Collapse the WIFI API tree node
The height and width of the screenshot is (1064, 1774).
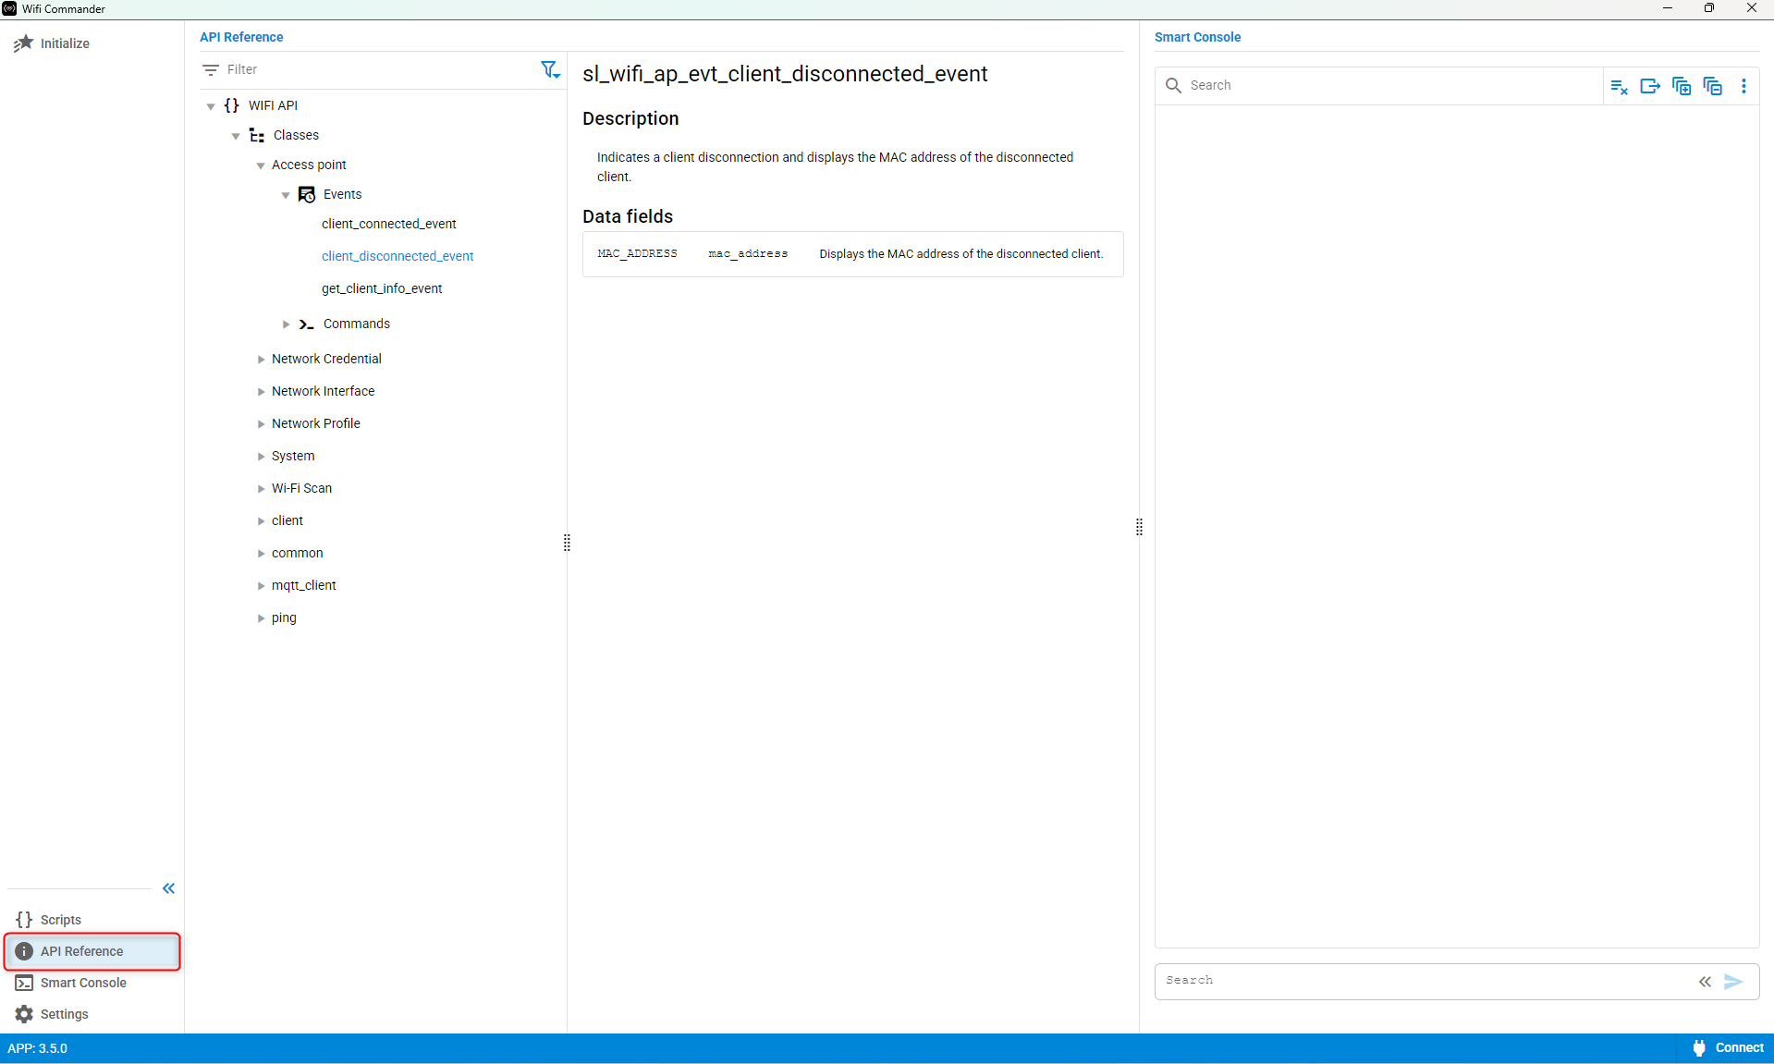coord(211,106)
